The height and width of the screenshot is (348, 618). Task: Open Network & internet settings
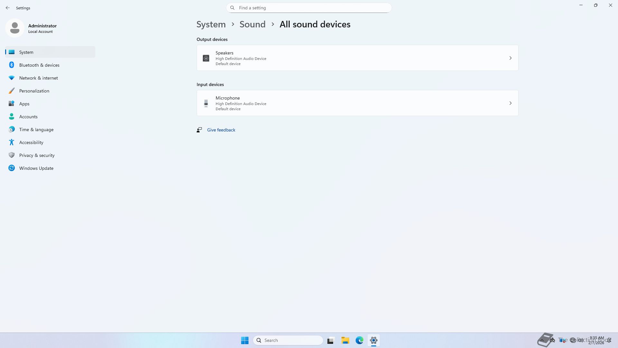click(38, 78)
